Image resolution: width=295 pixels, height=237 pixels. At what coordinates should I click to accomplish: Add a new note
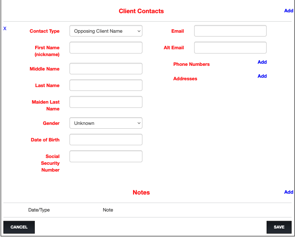288,192
